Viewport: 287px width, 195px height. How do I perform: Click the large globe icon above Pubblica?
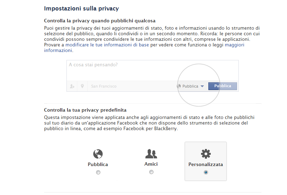pos(98,154)
